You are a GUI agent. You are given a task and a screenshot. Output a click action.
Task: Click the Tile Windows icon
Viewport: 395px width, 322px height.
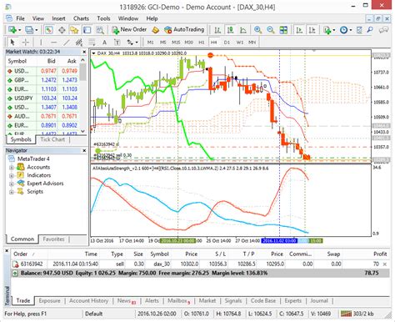tap(283, 30)
